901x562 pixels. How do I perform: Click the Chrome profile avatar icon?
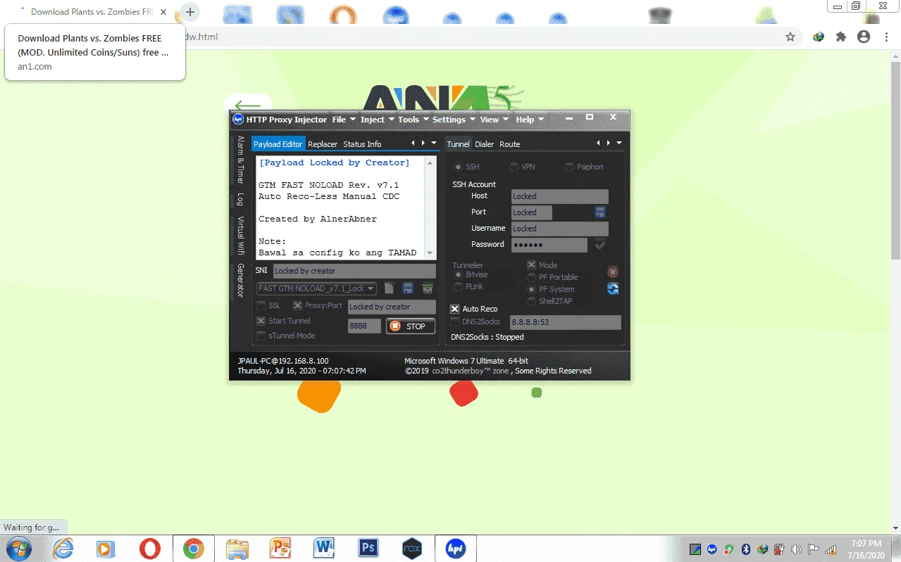coord(864,37)
